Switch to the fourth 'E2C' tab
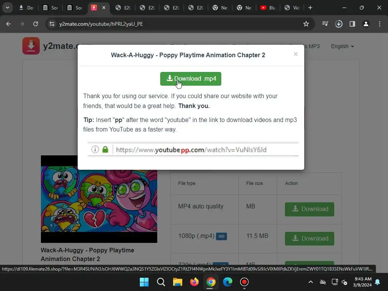This screenshot has height=291, width=388. click(196, 8)
